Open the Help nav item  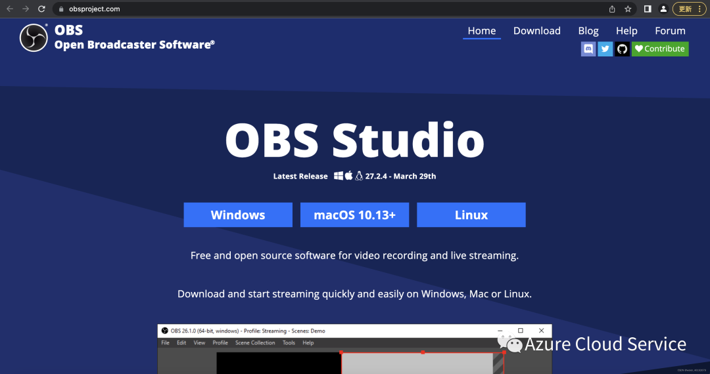tap(627, 31)
